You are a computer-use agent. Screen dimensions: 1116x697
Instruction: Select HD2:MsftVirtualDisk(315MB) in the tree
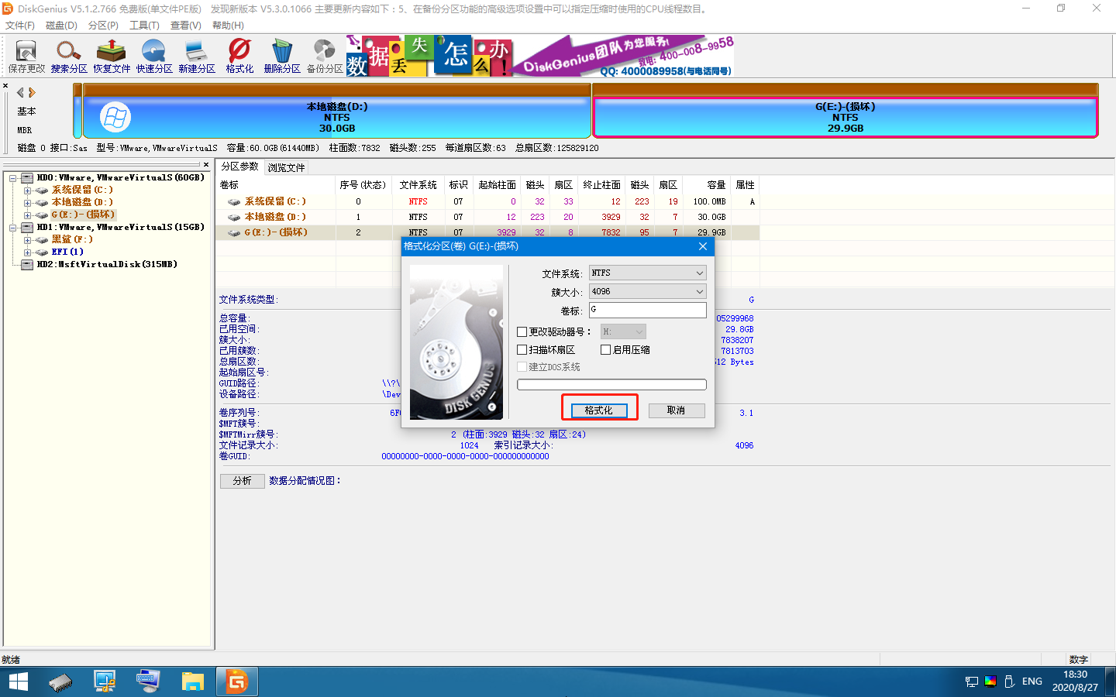107,264
